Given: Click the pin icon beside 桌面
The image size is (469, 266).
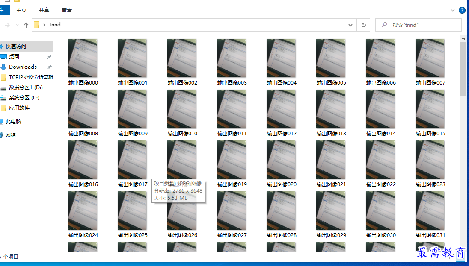Looking at the screenshot, I should point(50,57).
